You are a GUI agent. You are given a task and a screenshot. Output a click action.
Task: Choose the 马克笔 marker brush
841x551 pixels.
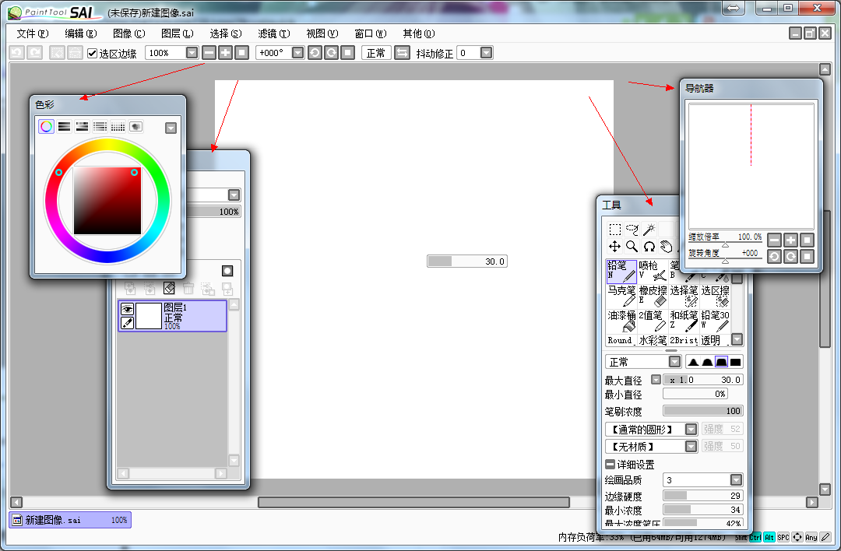click(x=621, y=296)
